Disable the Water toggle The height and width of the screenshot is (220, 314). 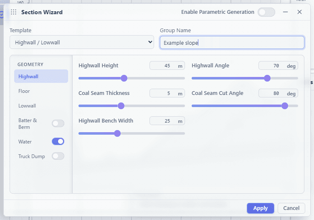[58, 141]
